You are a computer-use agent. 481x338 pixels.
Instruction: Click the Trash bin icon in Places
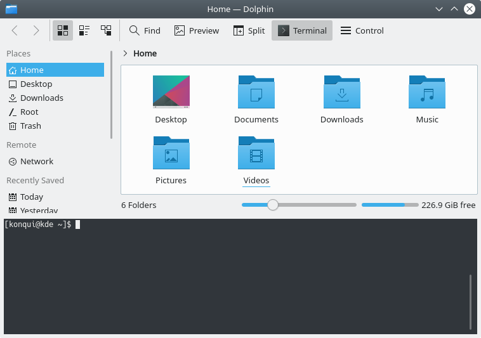coord(13,126)
